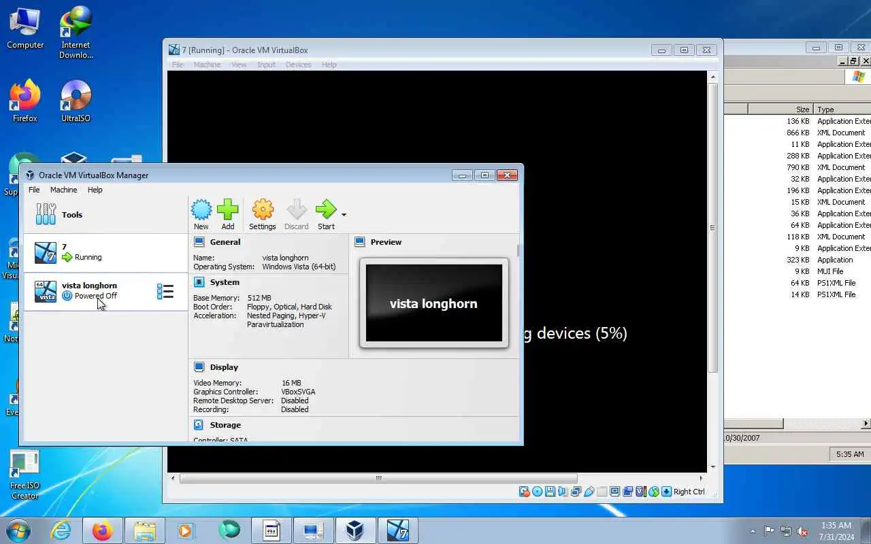Screen dimensions: 871x544
Task: Click the recording status bar icon
Action: coord(628,492)
